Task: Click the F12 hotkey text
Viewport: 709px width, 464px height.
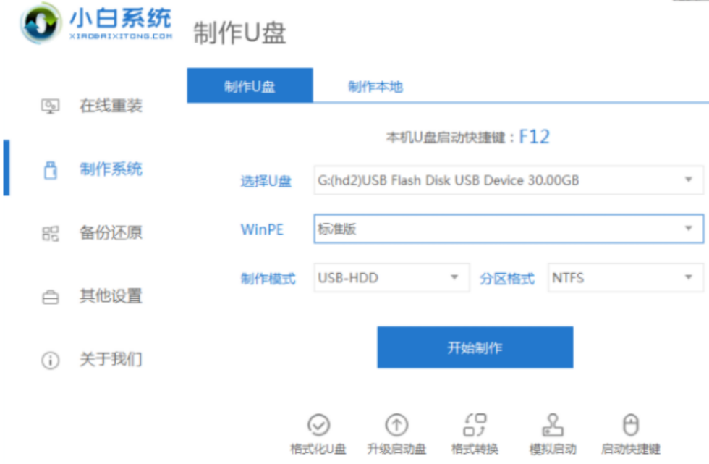Action: click(x=534, y=137)
